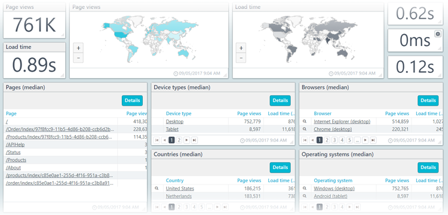This screenshot has height=215, width=448.
Task: Open settings gear on the 0ms tile
Action: [x=438, y=34]
